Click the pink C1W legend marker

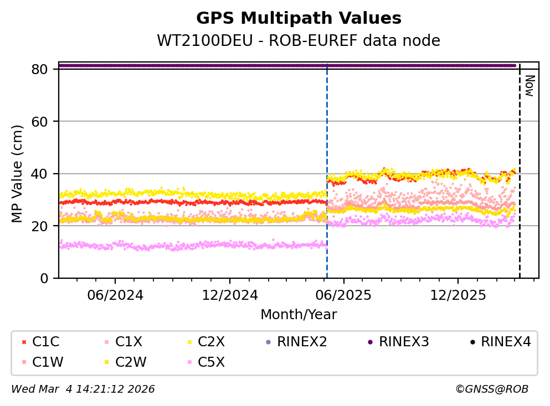click(23, 362)
